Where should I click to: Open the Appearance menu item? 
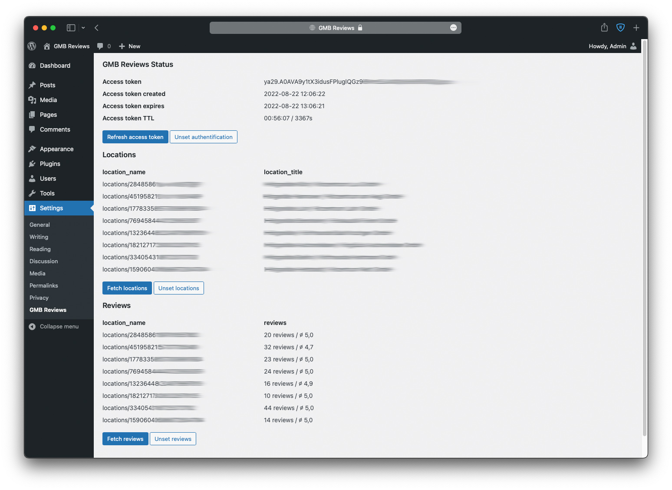(59, 149)
